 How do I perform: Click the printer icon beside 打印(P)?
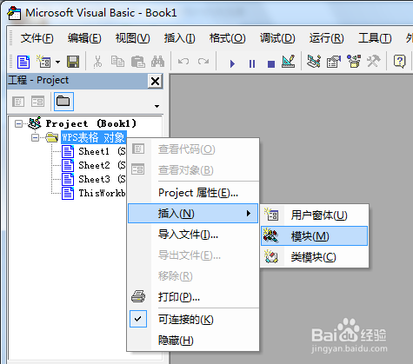138,296
